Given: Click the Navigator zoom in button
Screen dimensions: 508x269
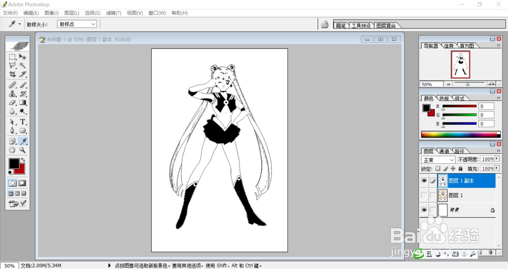Looking at the screenshot, I should pyautogui.click(x=491, y=84).
